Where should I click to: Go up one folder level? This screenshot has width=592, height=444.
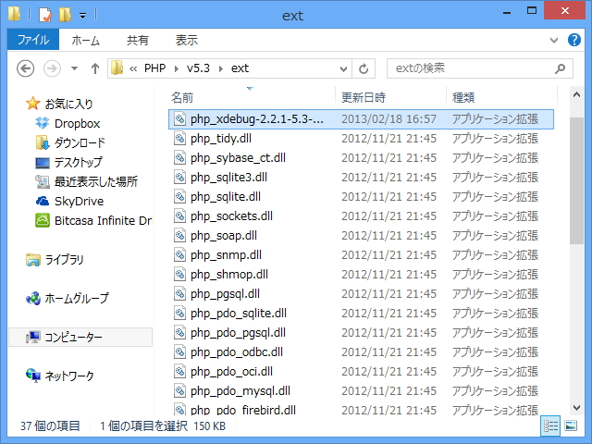coord(95,68)
